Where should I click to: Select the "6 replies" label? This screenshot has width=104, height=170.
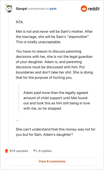click(x=45, y=151)
